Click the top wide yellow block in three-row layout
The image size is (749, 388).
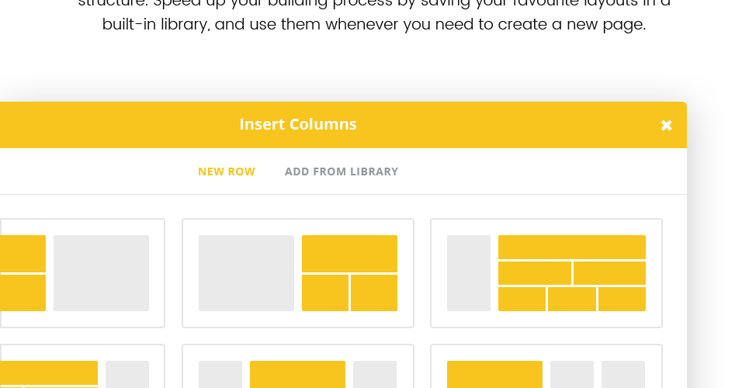pos(572,247)
